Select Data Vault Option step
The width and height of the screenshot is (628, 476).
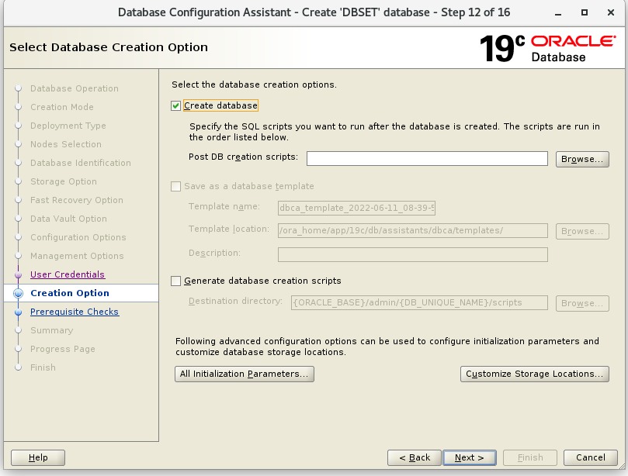click(x=68, y=219)
